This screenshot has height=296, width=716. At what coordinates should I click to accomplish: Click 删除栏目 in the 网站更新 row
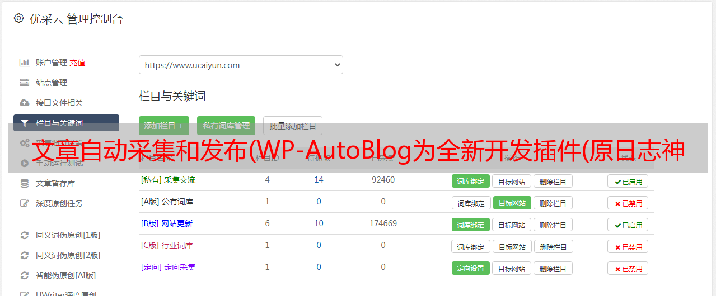point(553,225)
